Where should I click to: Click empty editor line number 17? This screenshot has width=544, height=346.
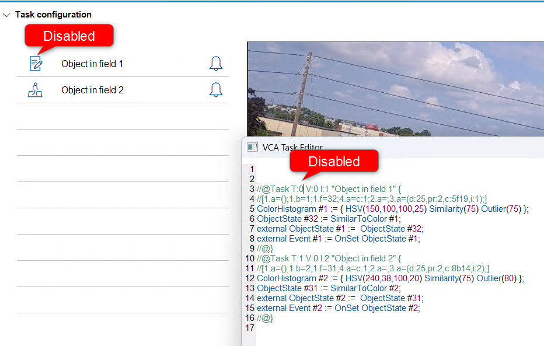coord(250,328)
